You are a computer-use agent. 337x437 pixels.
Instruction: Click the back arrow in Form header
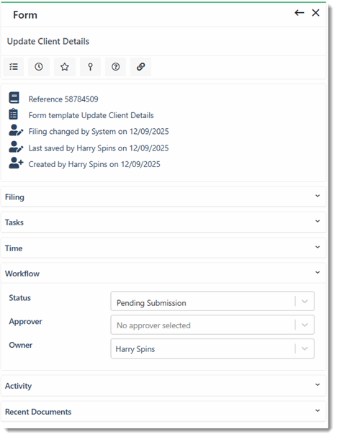299,13
